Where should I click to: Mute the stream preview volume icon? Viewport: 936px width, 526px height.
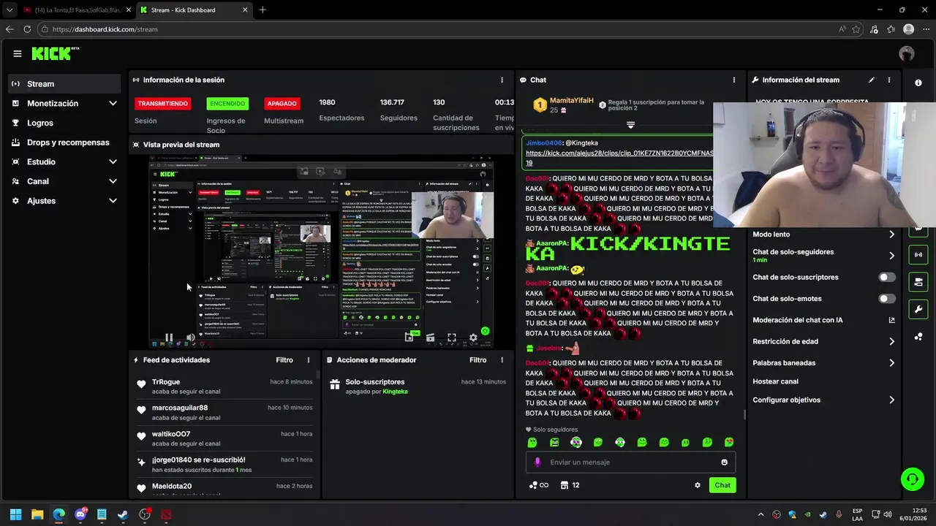(191, 338)
